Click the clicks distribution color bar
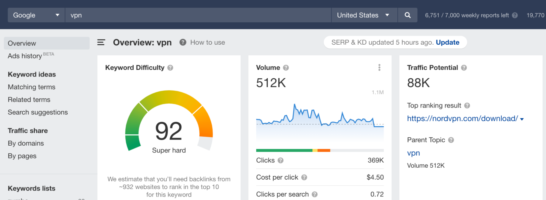The image size is (546, 200). click(x=320, y=150)
